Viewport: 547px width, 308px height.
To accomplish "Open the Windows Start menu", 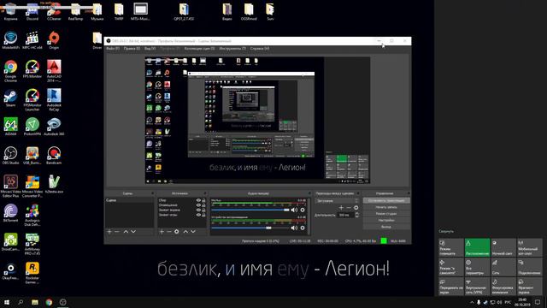I will click(7, 302).
